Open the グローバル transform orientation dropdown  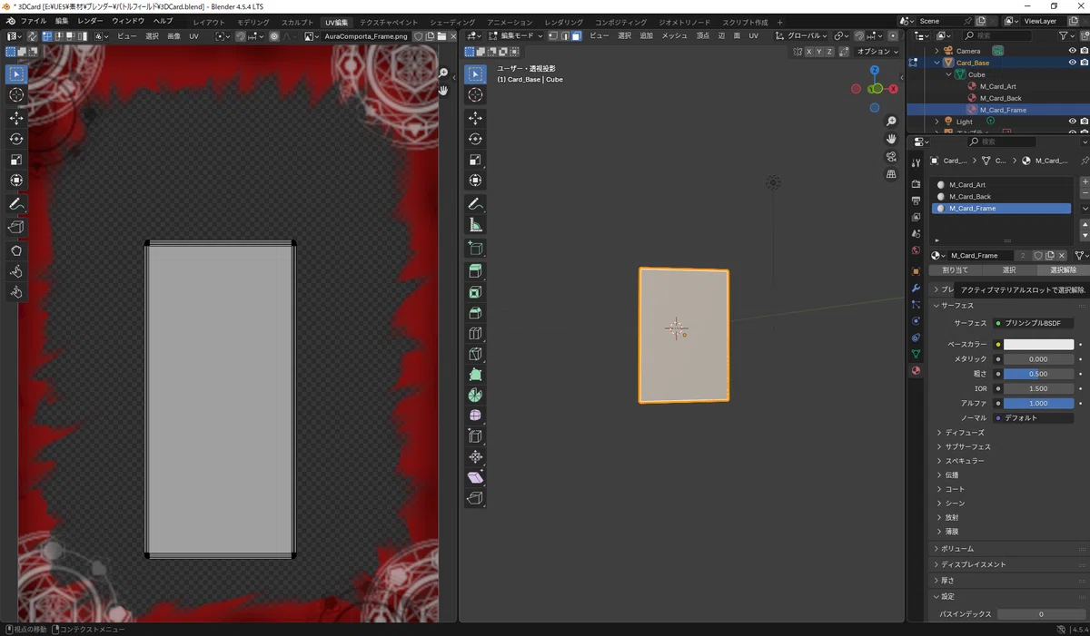802,36
